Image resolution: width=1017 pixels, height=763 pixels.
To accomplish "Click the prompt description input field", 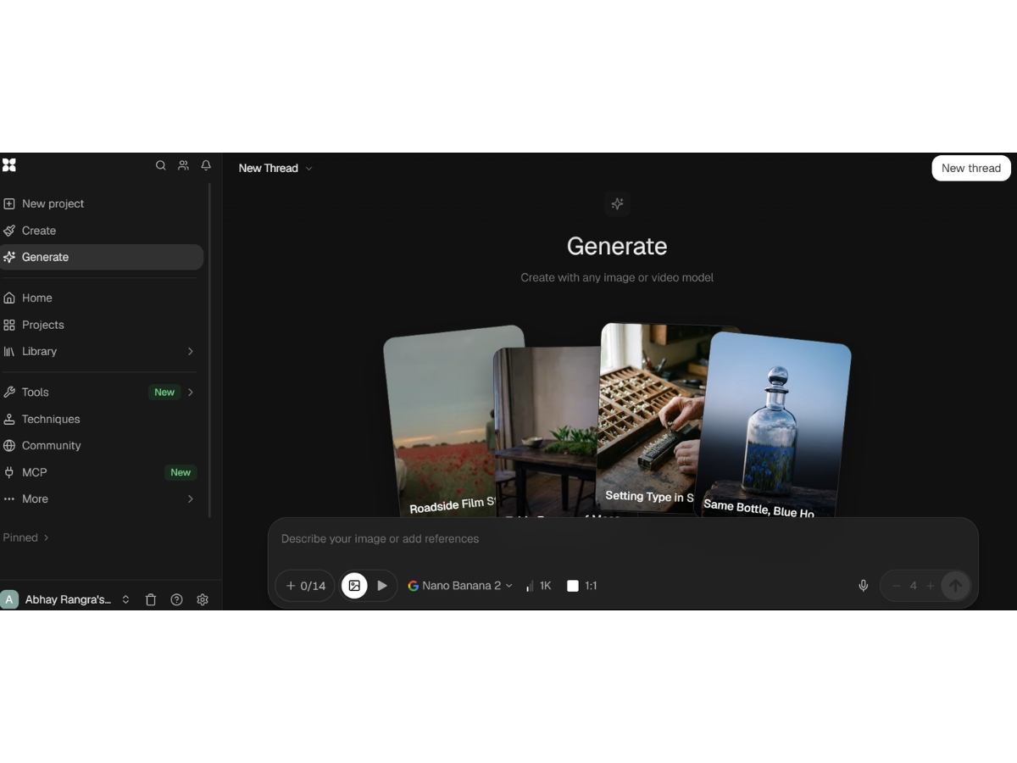I will 623,539.
